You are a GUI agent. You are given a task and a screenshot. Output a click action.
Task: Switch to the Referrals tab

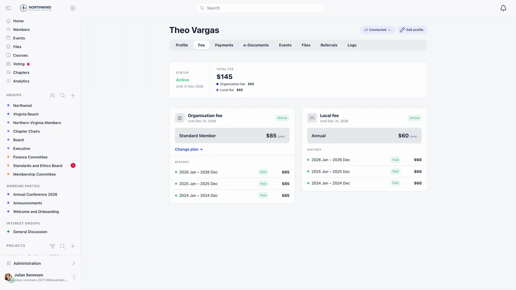coord(329,45)
